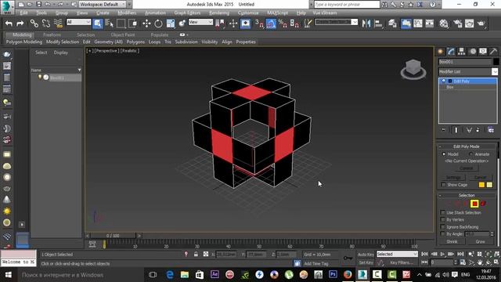Open the reference coordinate View dropdown
The width and height of the screenshot is (501, 282).
click(200, 22)
